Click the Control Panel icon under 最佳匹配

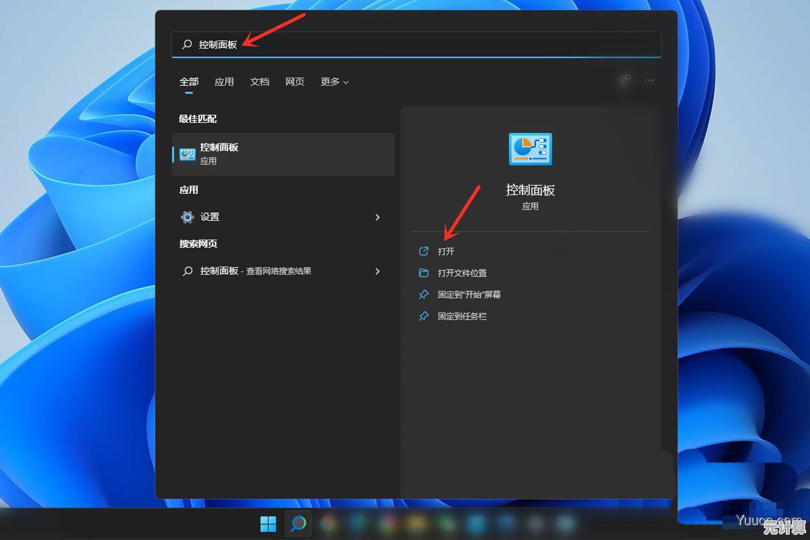click(x=188, y=154)
